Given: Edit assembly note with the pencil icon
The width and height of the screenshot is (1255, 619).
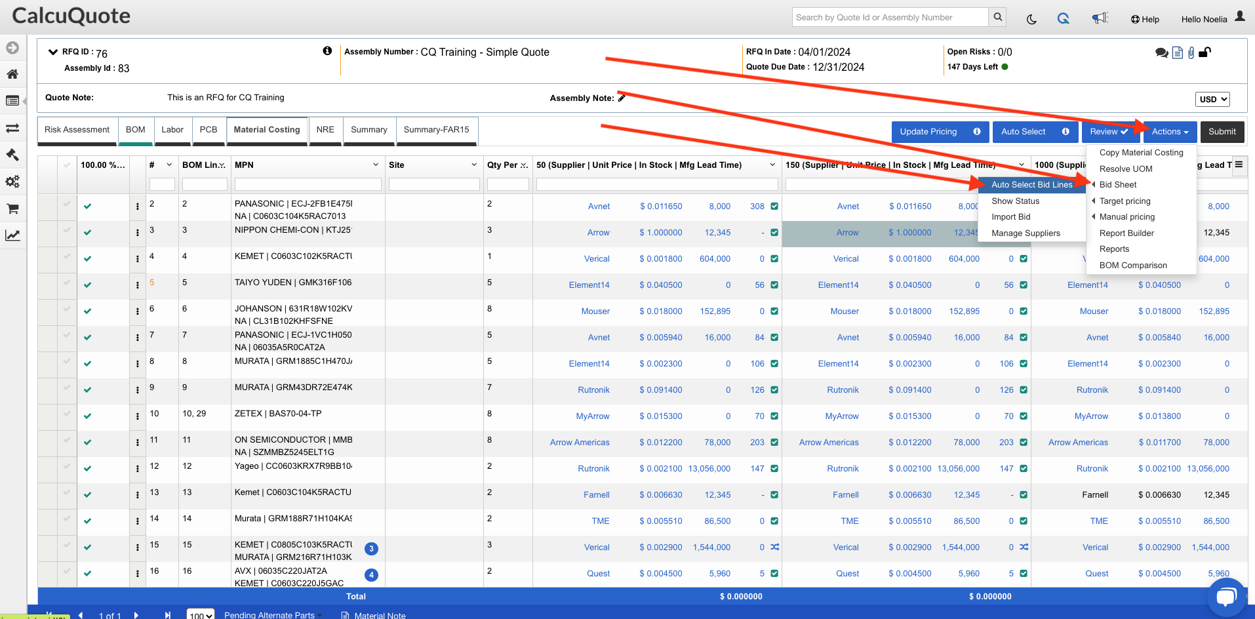Looking at the screenshot, I should coord(622,98).
